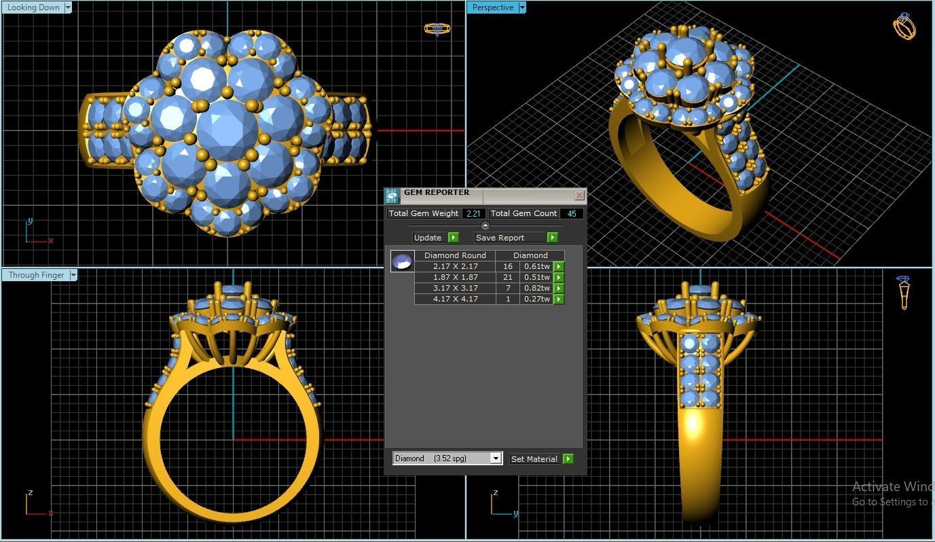The width and height of the screenshot is (935, 542).
Task: Collapse the Gem Reporter header section arrow
Action: coord(485,225)
